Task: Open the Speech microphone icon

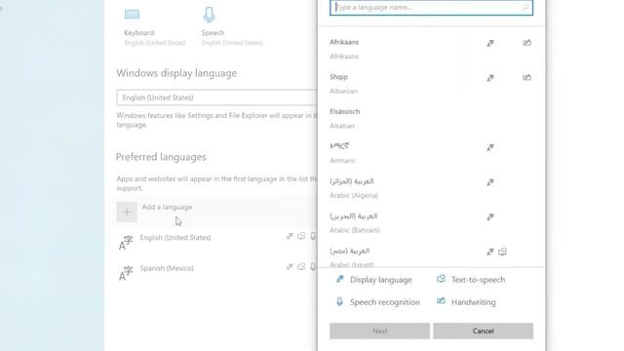Action: [209, 15]
